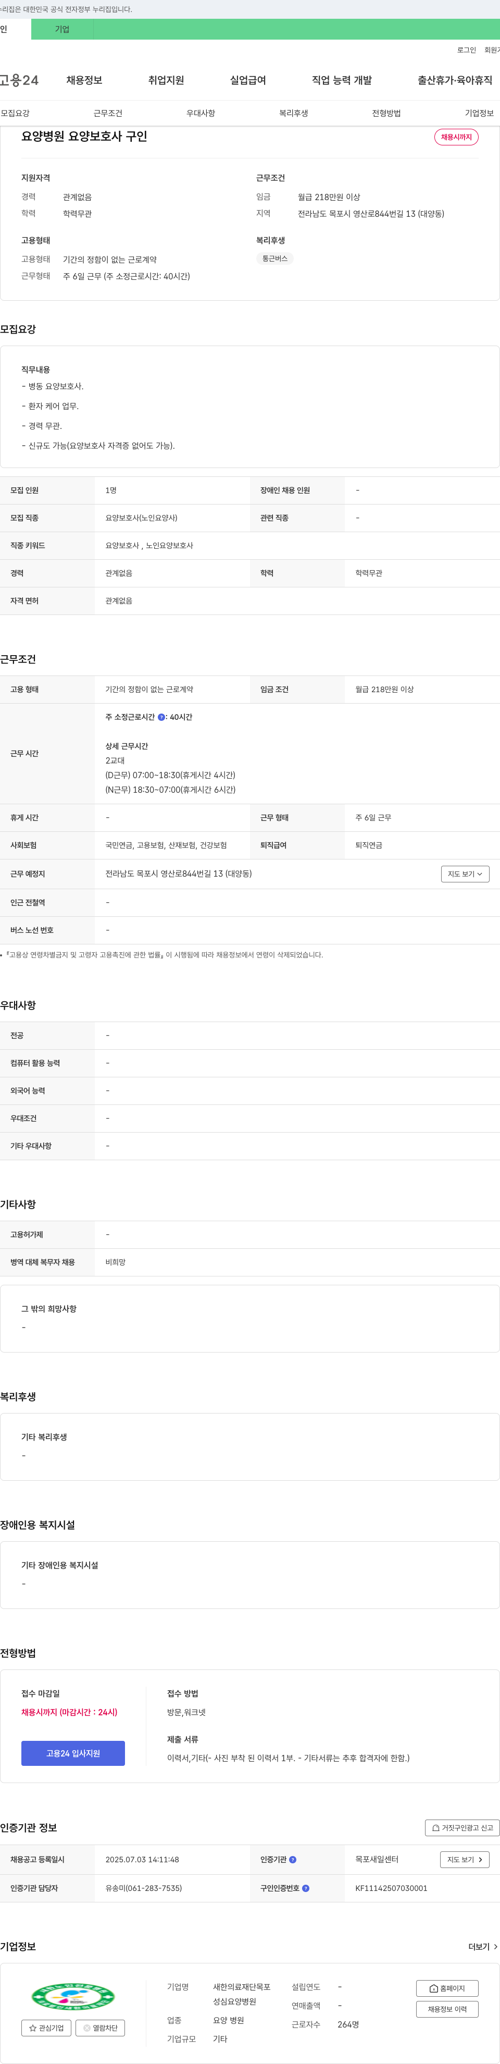
Task: Select the job title 요양병원 요양보호사 구인
Action: coord(84,136)
